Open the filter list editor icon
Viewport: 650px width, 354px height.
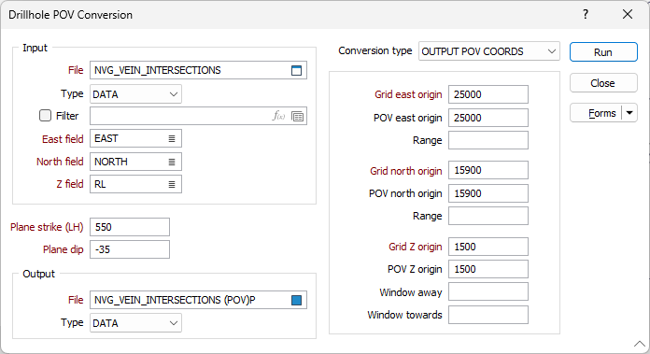[297, 117]
